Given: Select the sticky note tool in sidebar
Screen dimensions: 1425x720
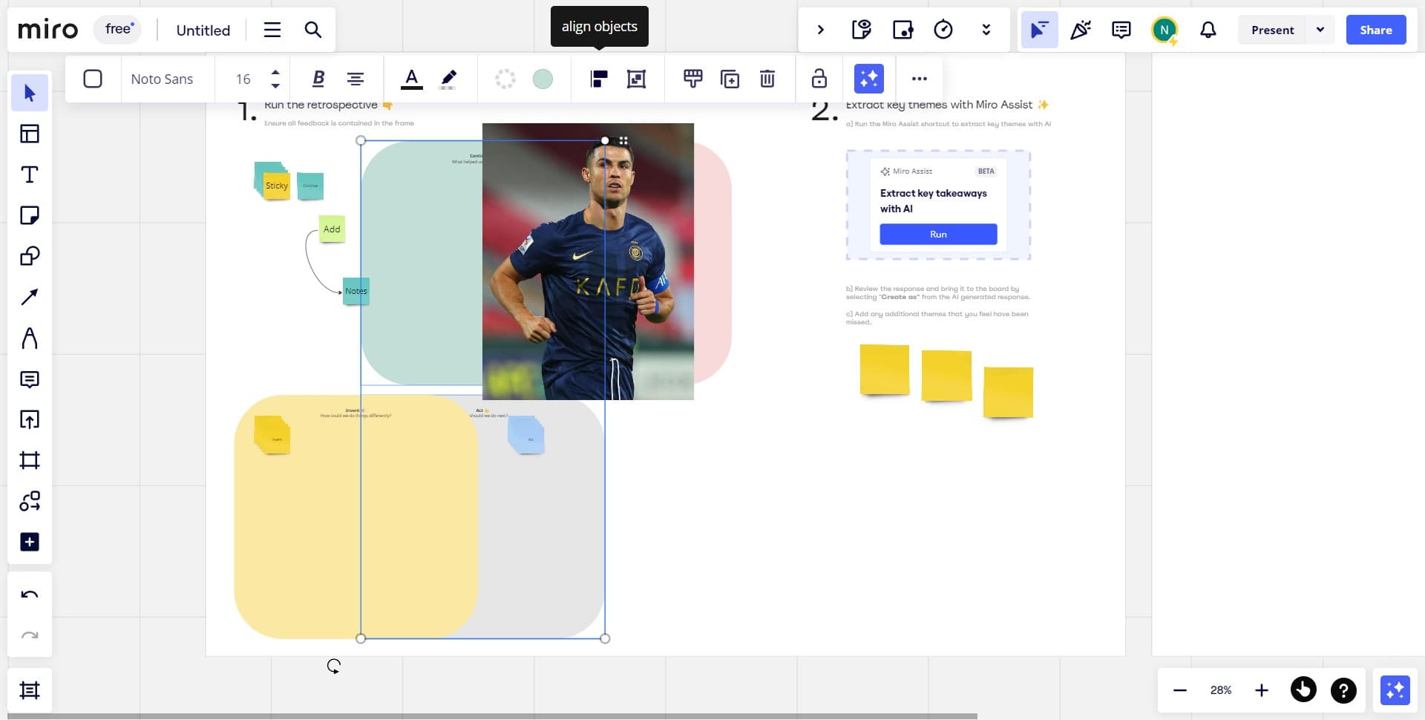Looking at the screenshot, I should [x=30, y=215].
